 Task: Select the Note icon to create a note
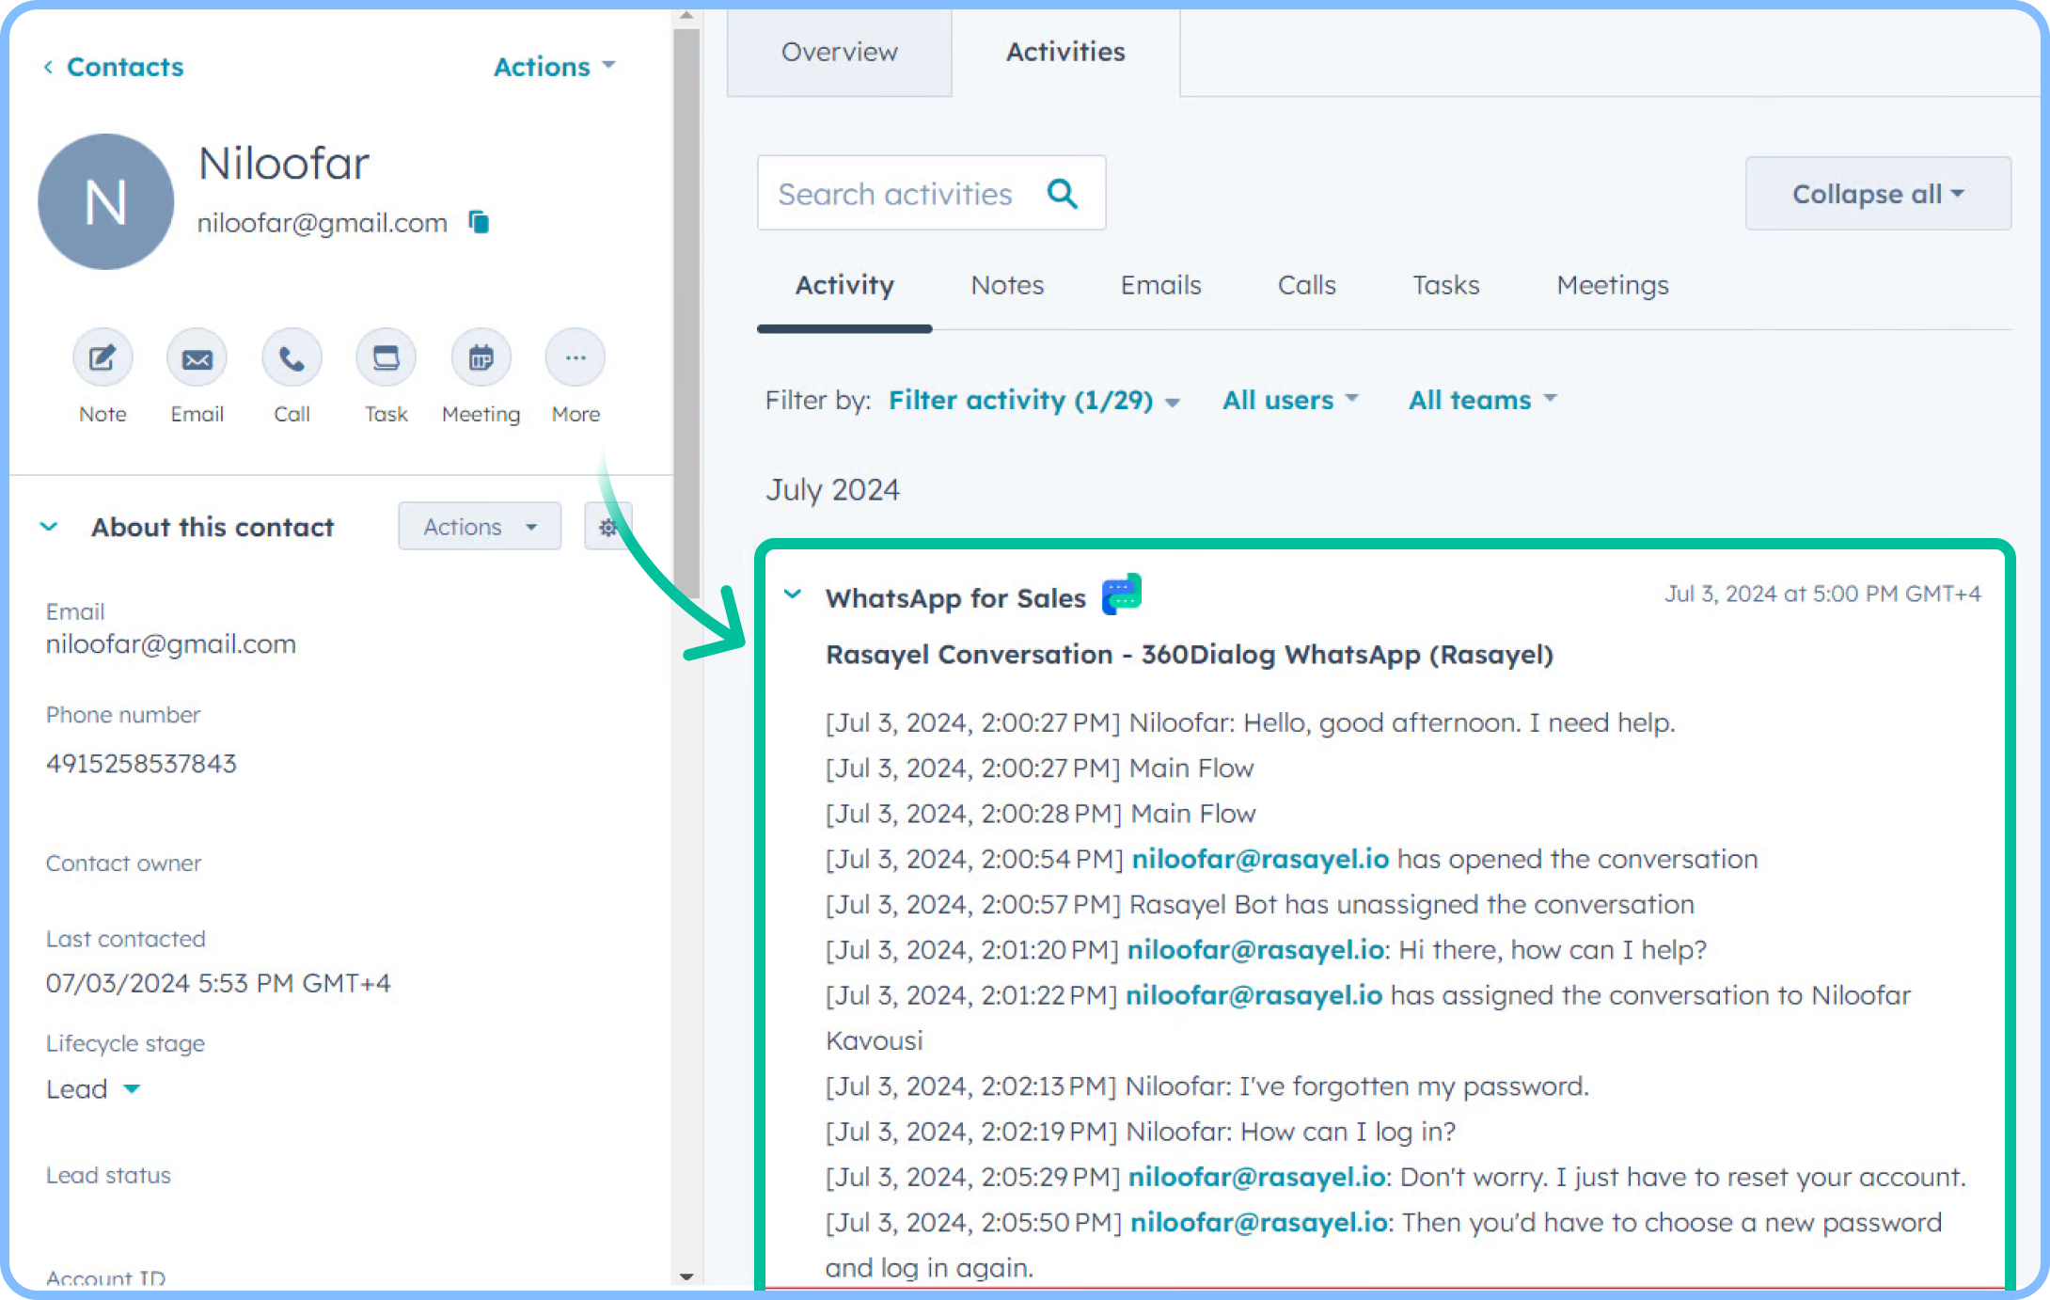click(x=102, y=357)
